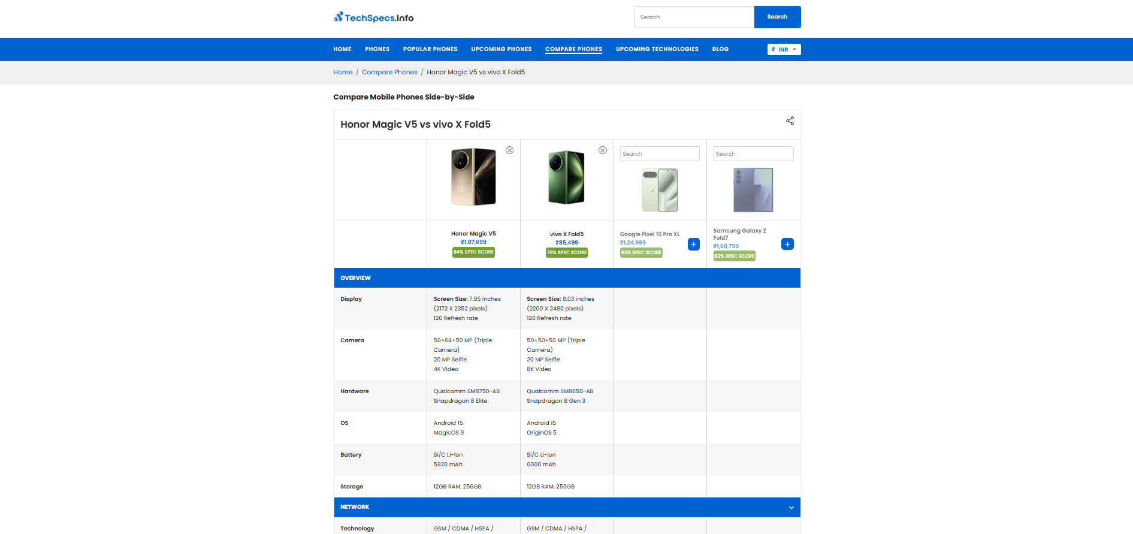Collapse the Network section chevron
Image resolution: width=1133 pixels, height=534 pixels.
pyautogui.click(x=791, y=508)
